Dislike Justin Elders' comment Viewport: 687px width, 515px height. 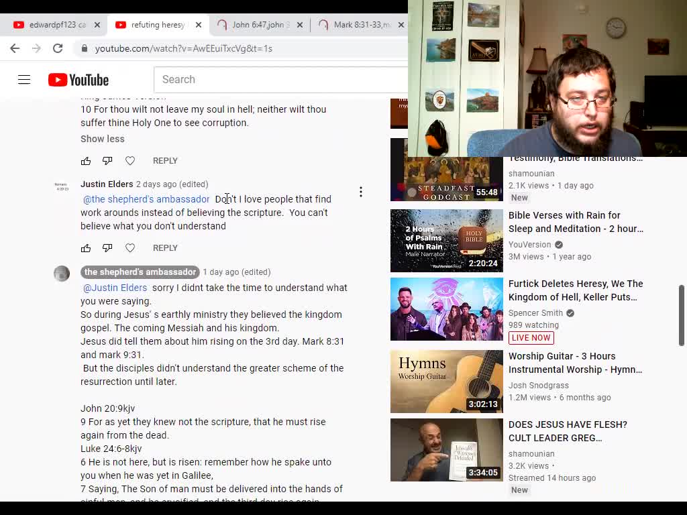(x=107, y=248)
